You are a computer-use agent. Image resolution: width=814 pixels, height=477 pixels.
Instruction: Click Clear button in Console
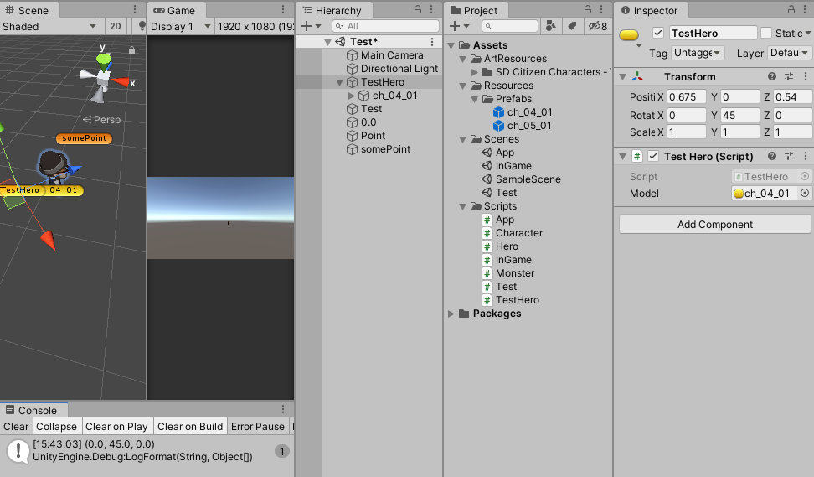[x=16, y=426]
